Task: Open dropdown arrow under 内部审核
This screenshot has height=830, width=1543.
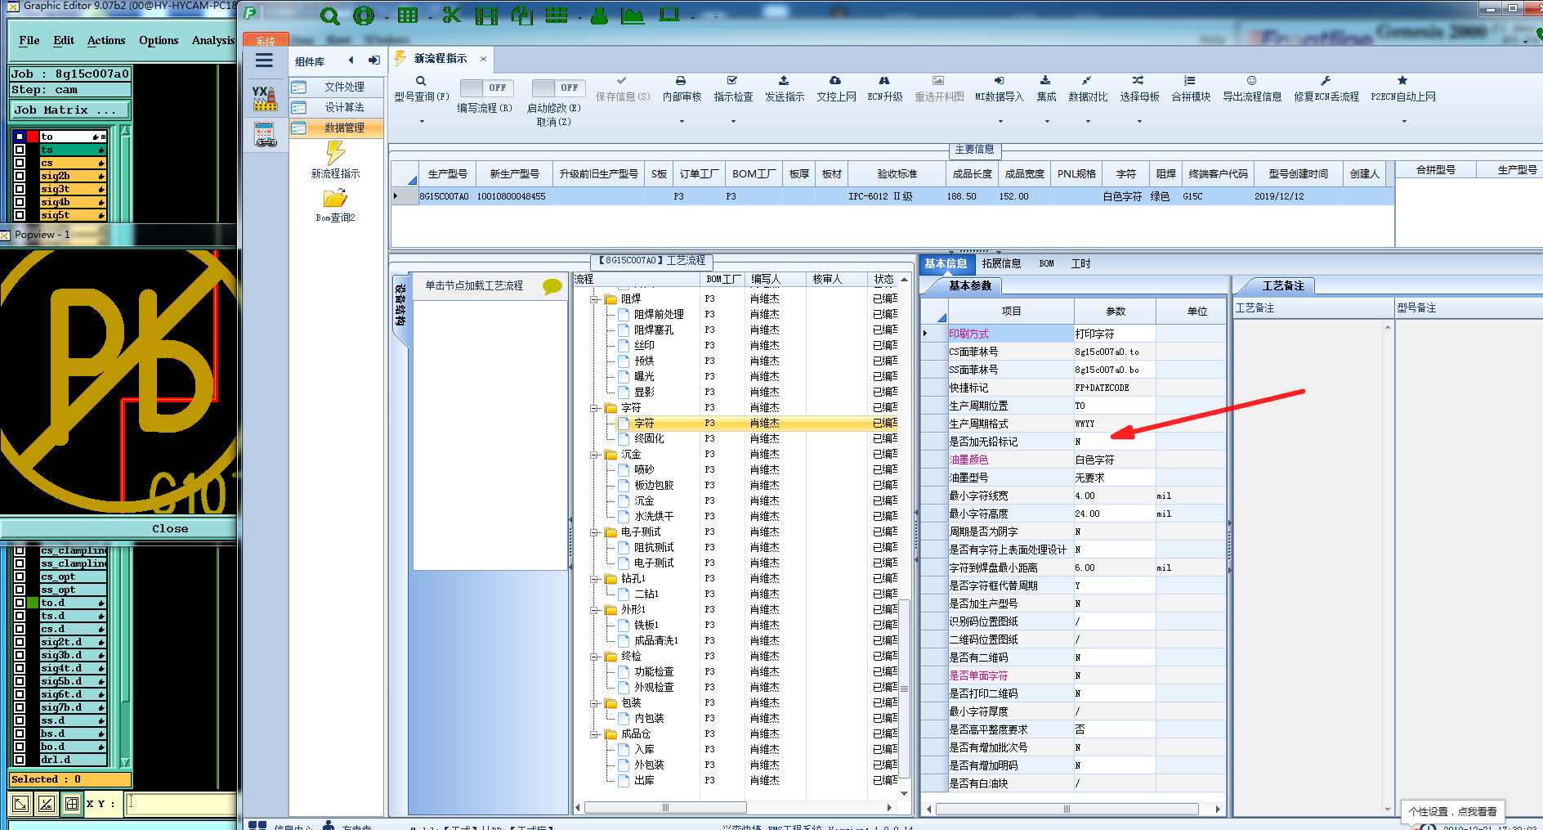Action: point(682,121)
